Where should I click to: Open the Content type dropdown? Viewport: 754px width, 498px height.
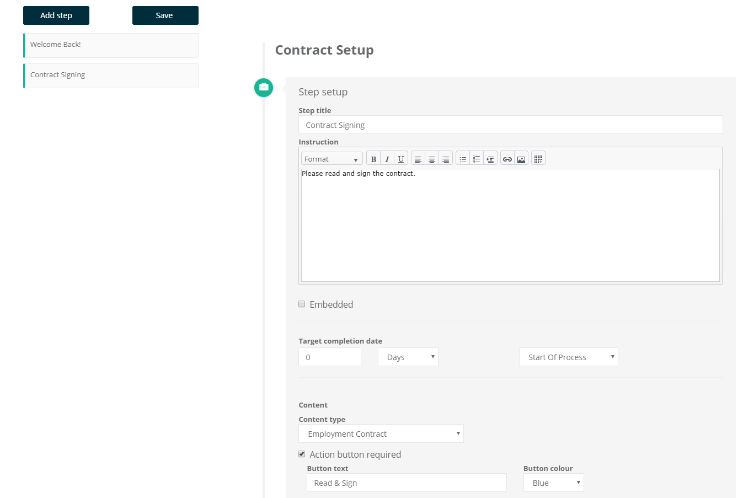[x=381, y=433]
